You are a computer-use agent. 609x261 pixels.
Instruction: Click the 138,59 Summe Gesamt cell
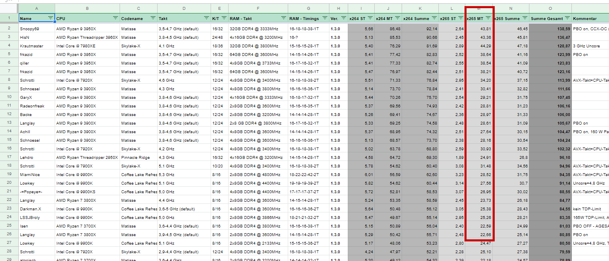[550, 29]
